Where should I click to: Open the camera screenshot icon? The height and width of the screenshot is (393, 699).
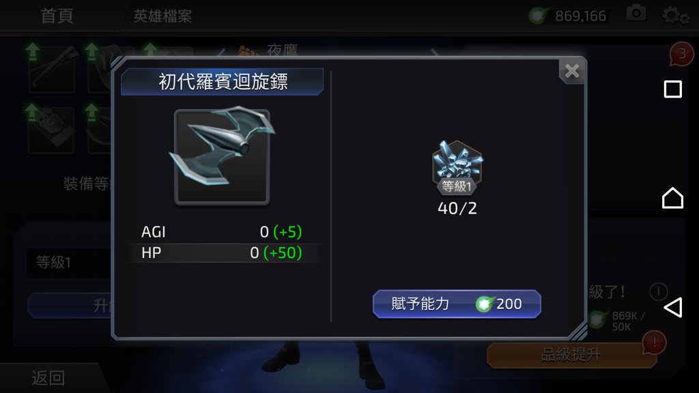(x=636, y=14)
